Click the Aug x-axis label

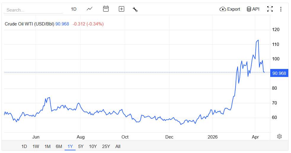[81, 137]
